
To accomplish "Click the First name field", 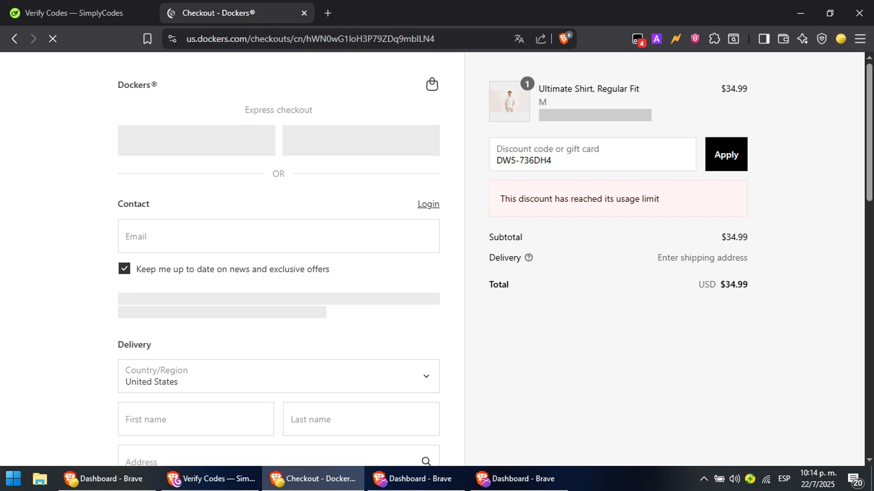I will coord(196,419).
